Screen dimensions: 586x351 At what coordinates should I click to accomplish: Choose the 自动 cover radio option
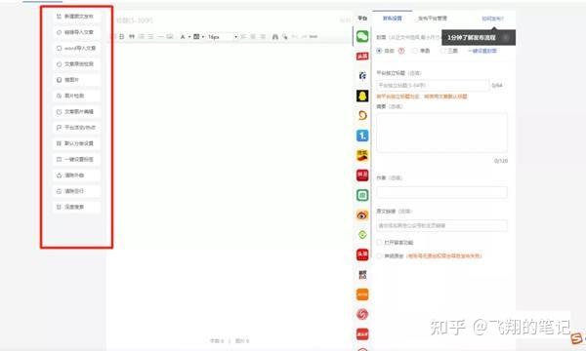pyautogui.click(x=379, y=51)
